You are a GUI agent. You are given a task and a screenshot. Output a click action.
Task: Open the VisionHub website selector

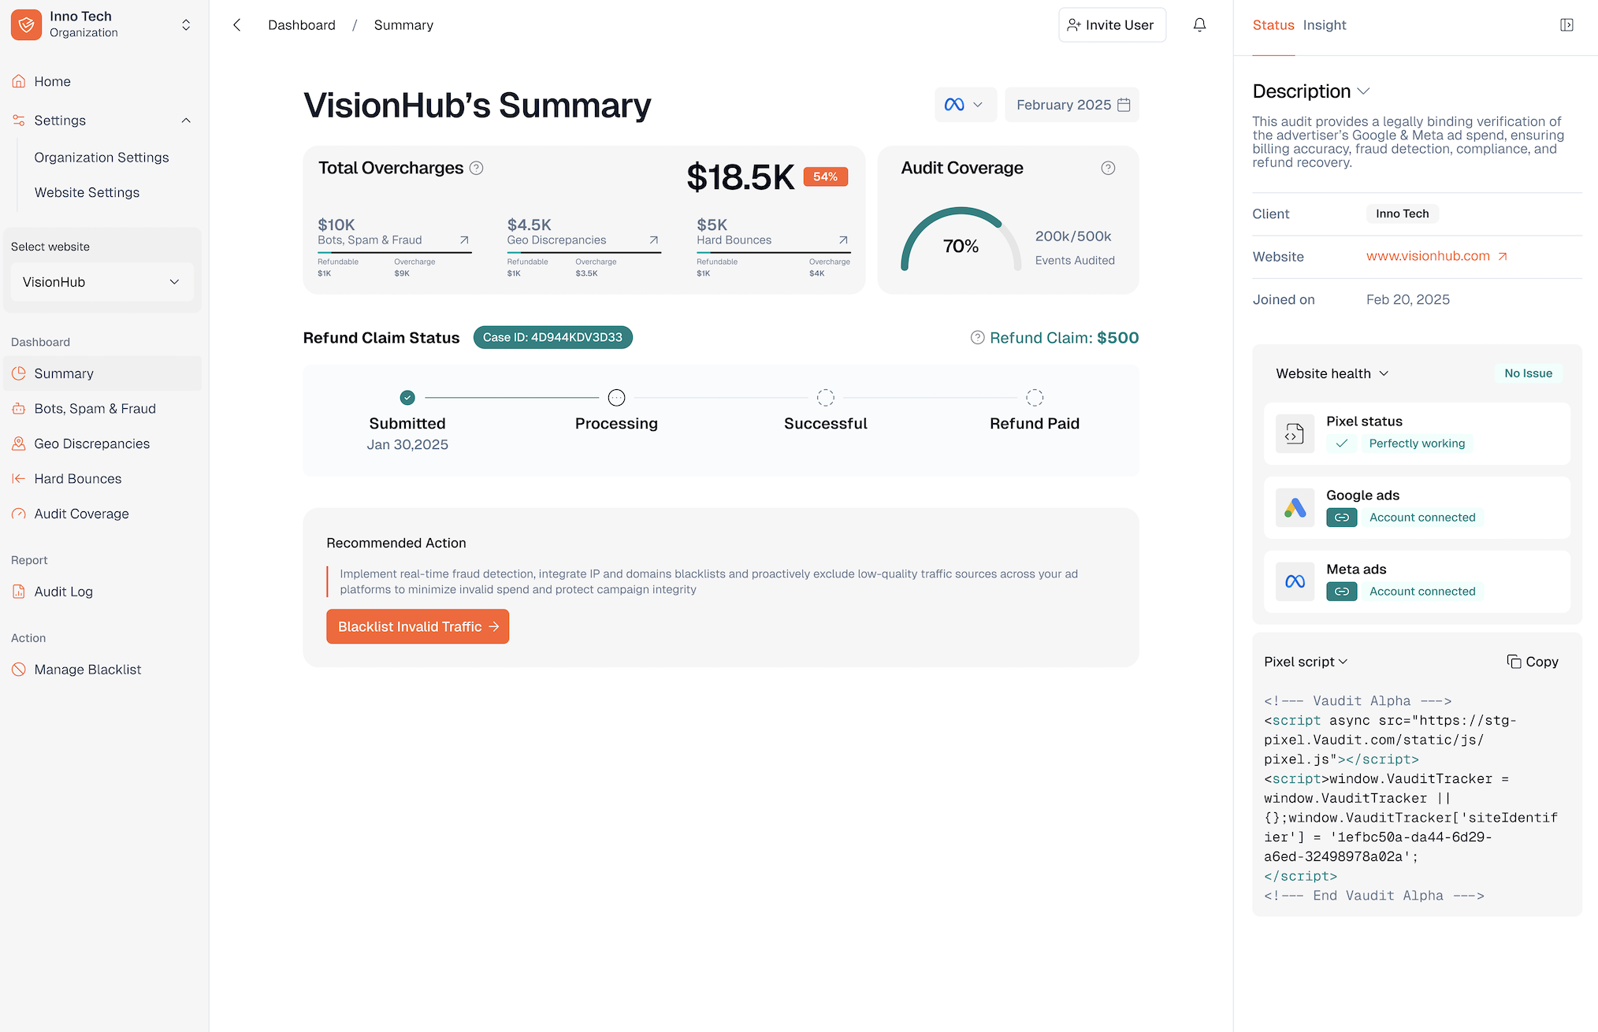102,282
